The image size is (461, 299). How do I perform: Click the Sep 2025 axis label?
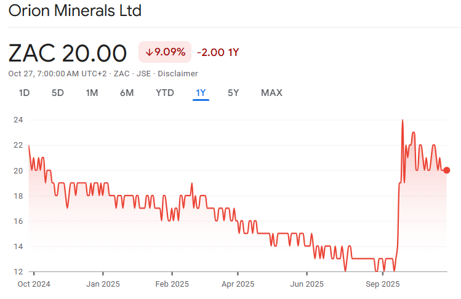tap(382, 284)
